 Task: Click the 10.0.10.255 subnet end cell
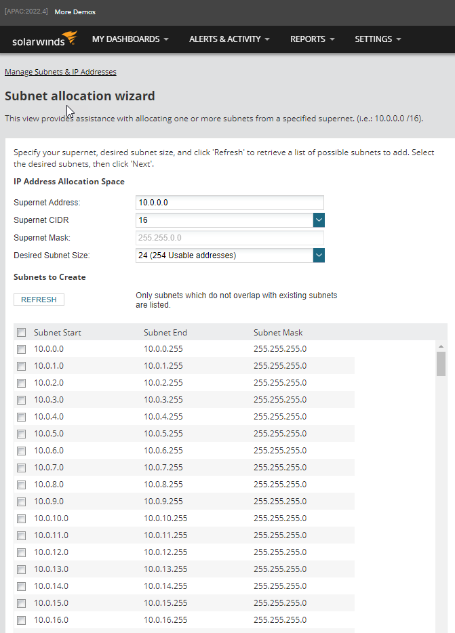(x=165, y=518)
